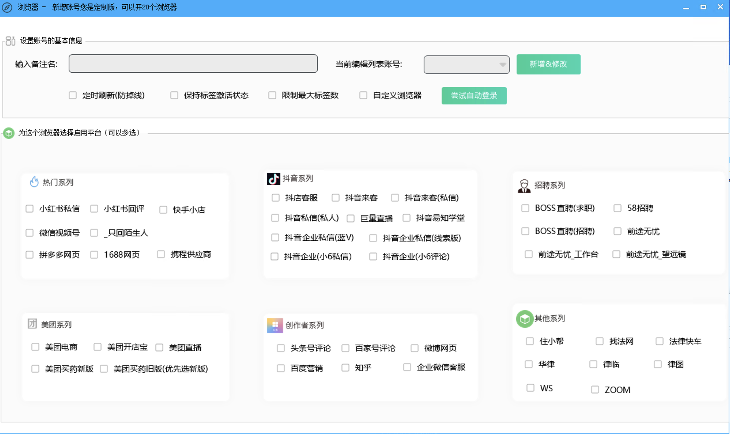Viewport: 730px width, 434px height.
Task: Enable 定时刷新(防掉线) checkbox
Action: click(x=73, y=95)
